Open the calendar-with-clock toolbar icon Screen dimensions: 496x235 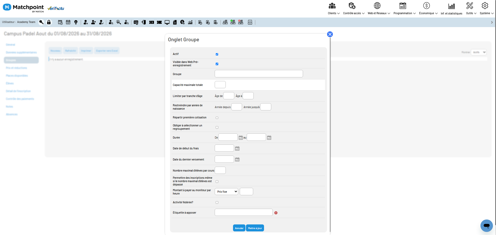click(60, 22)
